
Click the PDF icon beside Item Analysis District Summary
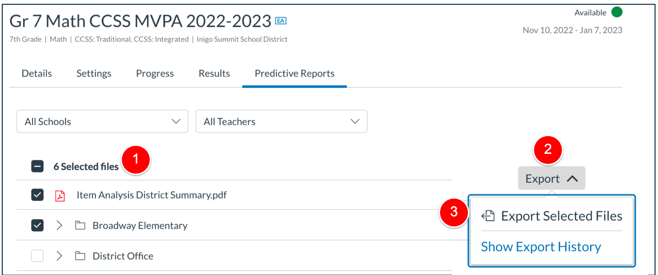coord(60,195)
